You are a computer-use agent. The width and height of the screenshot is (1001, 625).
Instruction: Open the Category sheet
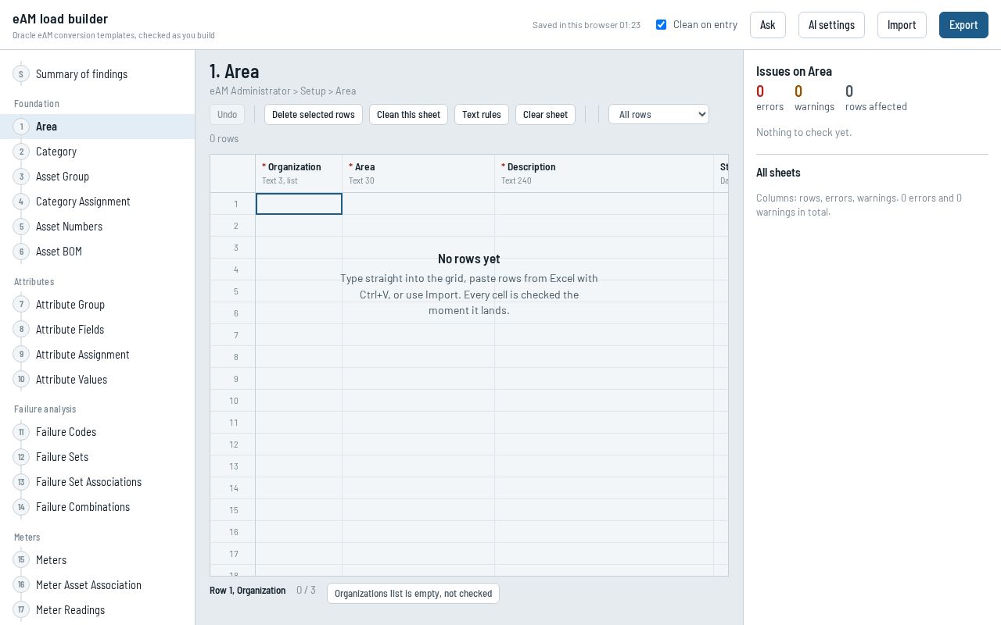[x=97, y=152]
